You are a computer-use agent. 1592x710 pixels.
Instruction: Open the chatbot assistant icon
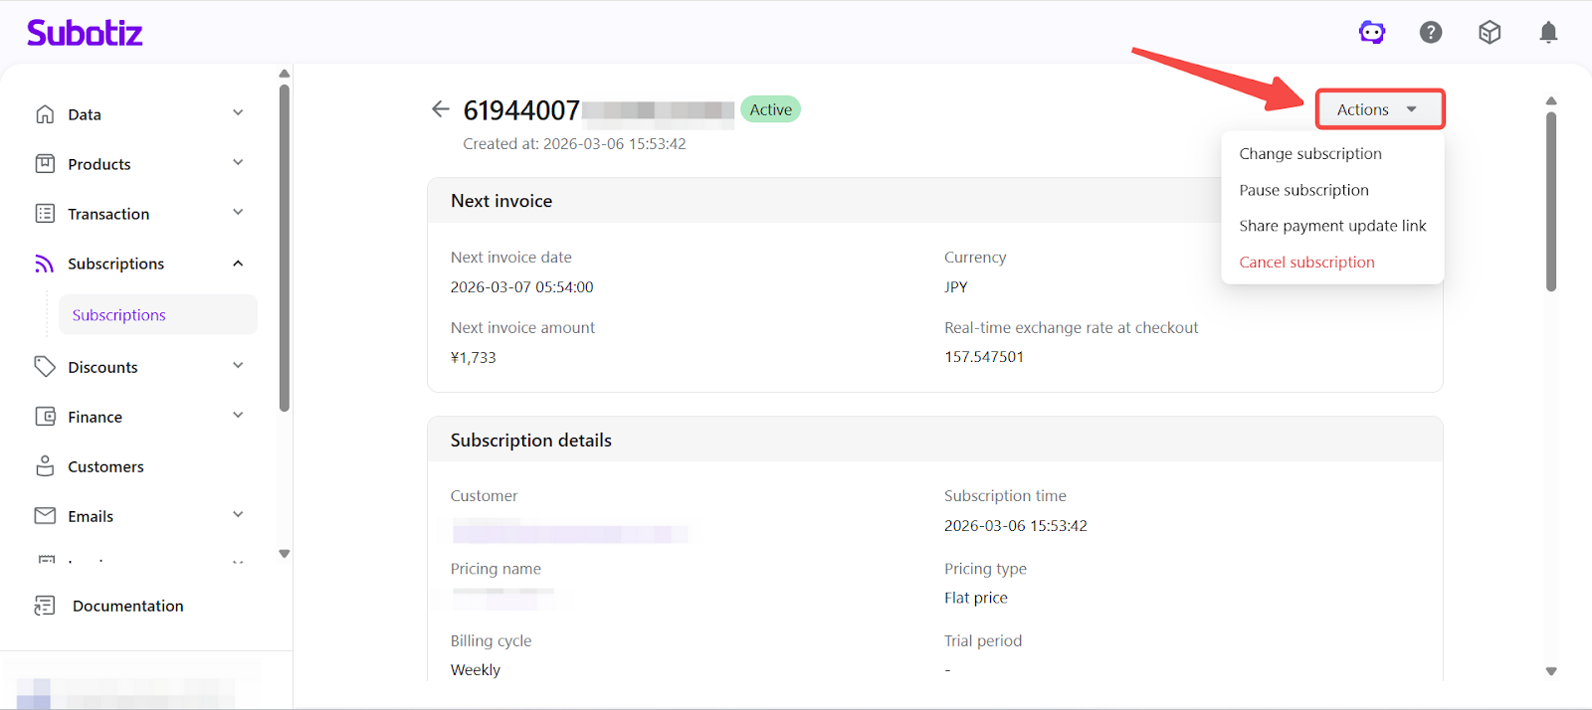point(1372,33)
